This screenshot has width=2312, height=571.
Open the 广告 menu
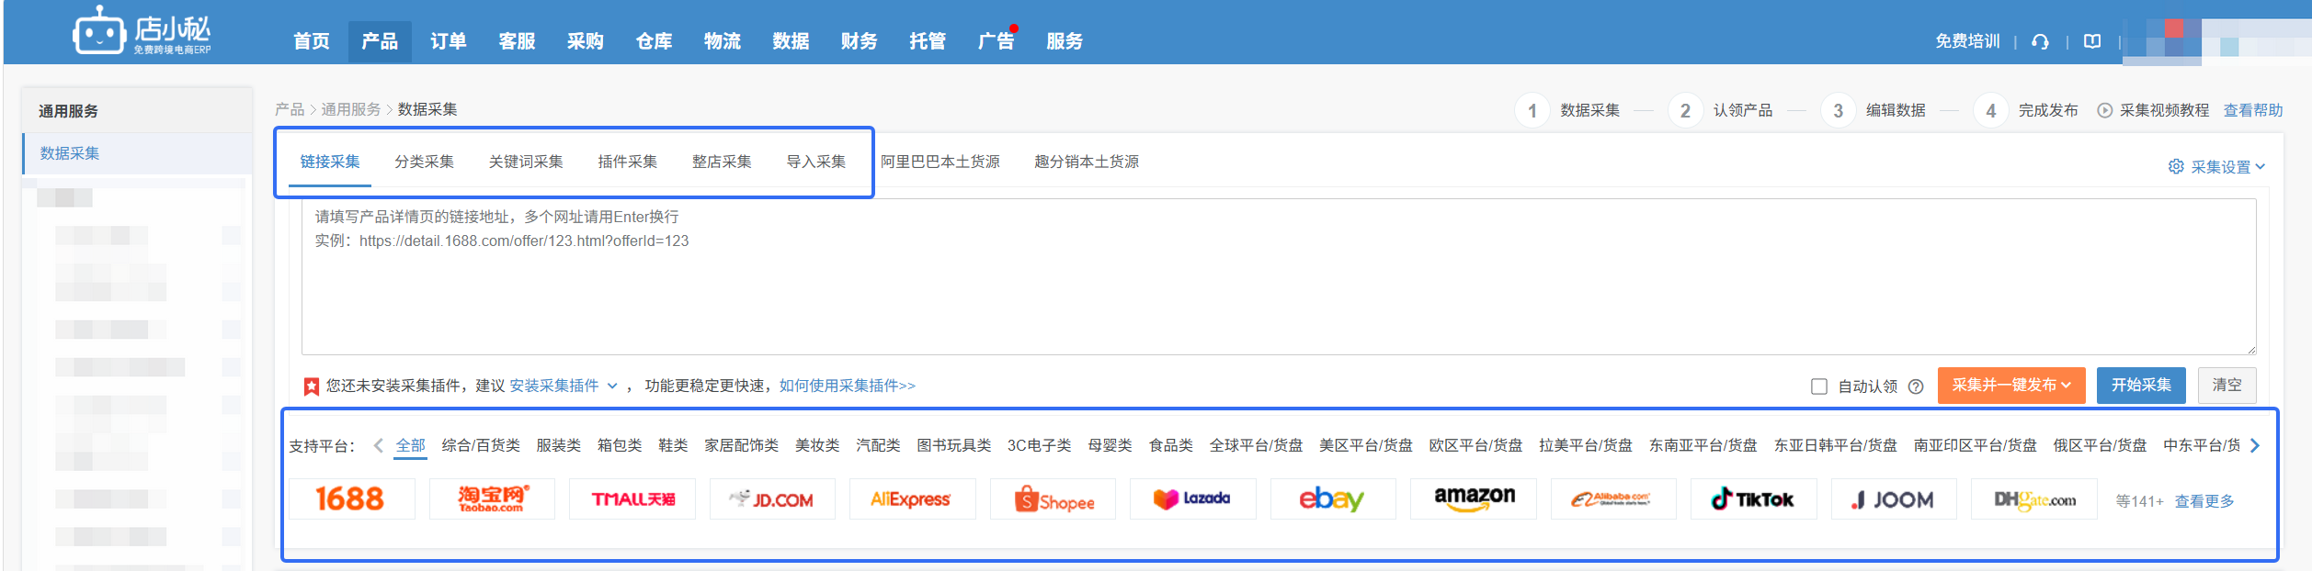coord(996,41)
